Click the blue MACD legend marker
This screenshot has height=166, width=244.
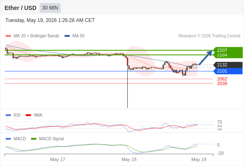(x=8, y=139)
